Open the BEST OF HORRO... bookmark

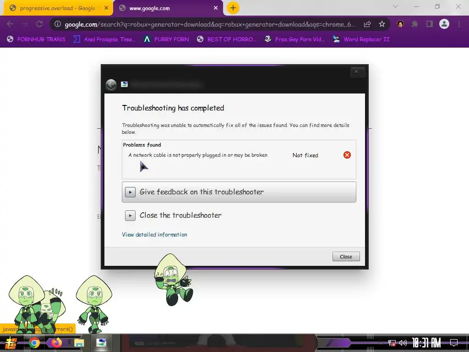click(227, 39)
